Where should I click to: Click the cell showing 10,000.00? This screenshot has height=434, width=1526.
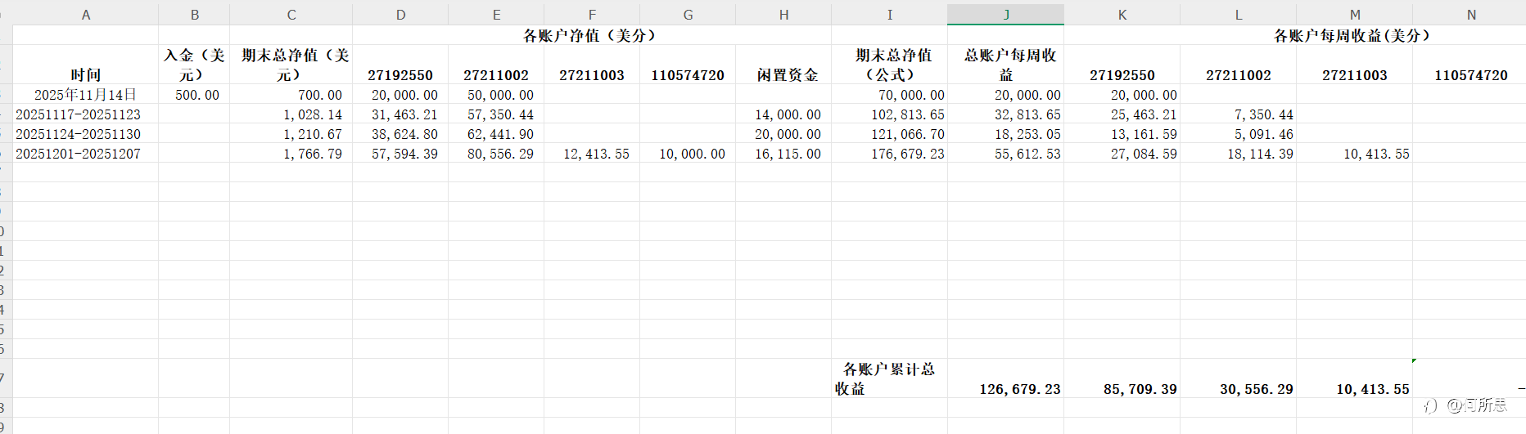coord(688,153)
